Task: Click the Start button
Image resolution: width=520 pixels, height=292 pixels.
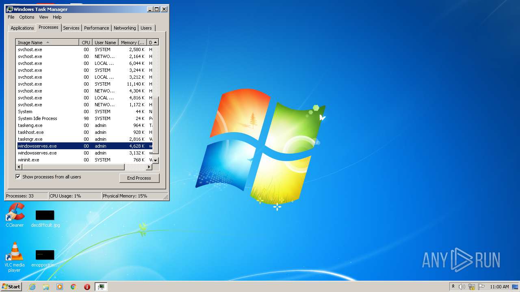Action: click(x=11, y=286)
